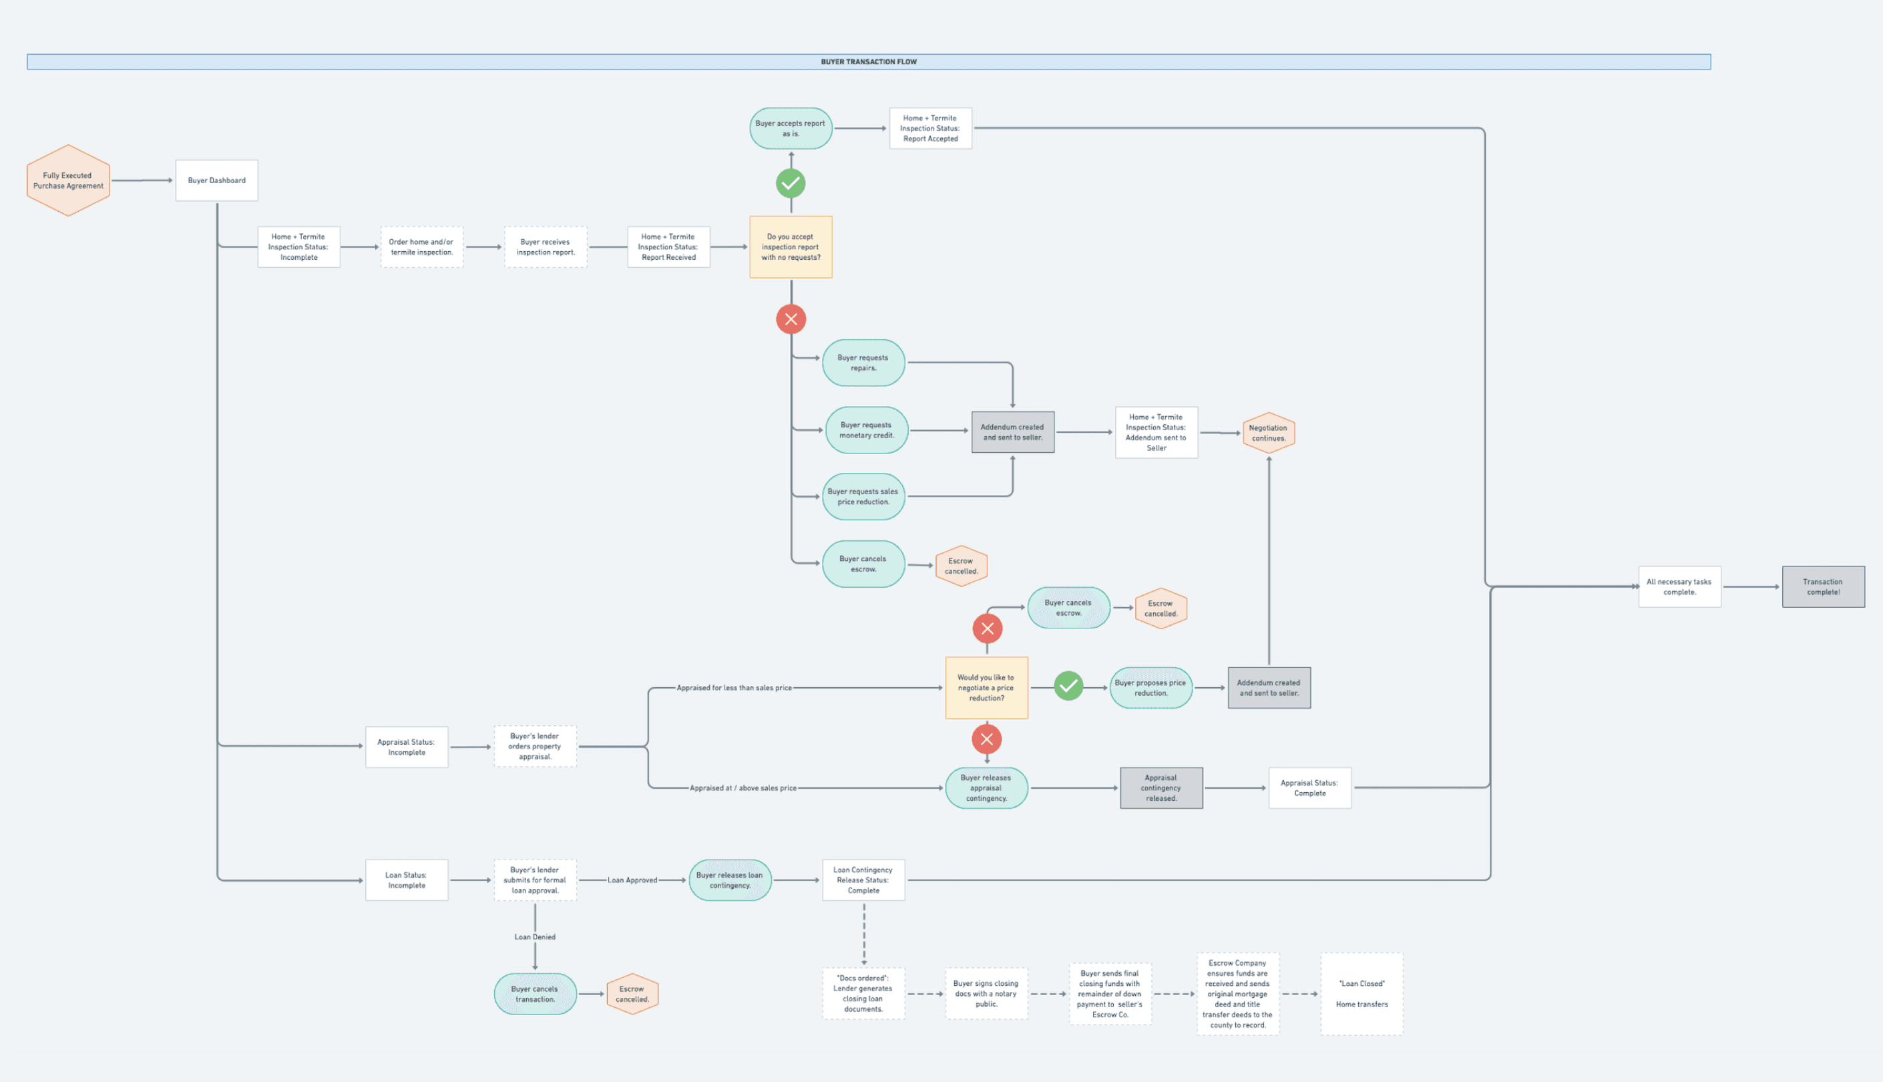Click the Appraised for less than sales price label

click(734, 687)
